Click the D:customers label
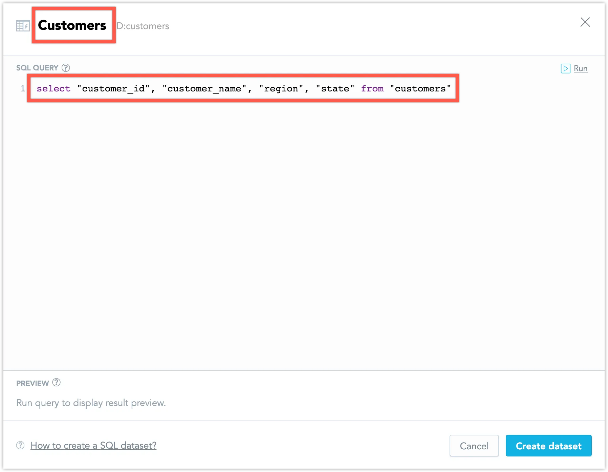 143,26
